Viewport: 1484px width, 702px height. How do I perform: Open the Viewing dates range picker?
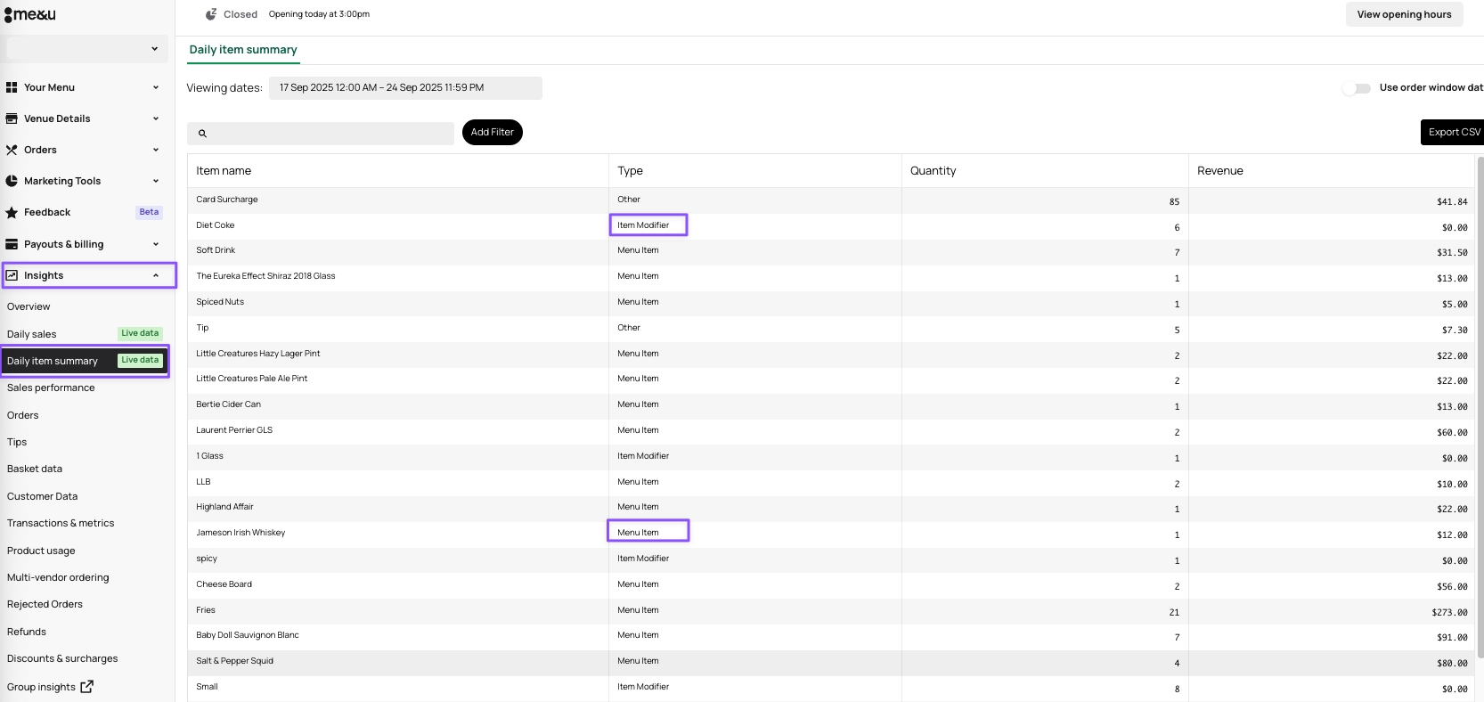tap(405, 88)
